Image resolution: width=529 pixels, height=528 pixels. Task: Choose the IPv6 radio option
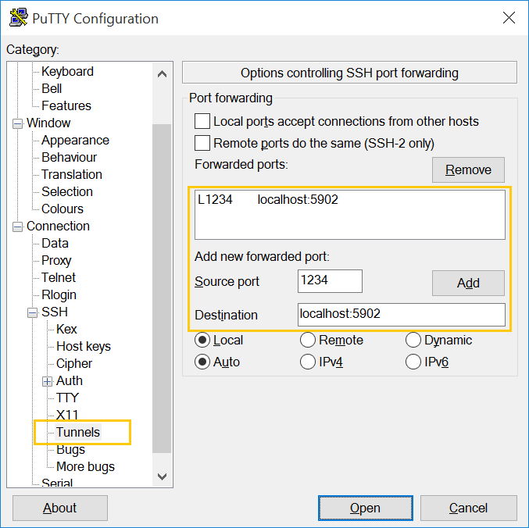pyautogui.click(x=413, y=362)
